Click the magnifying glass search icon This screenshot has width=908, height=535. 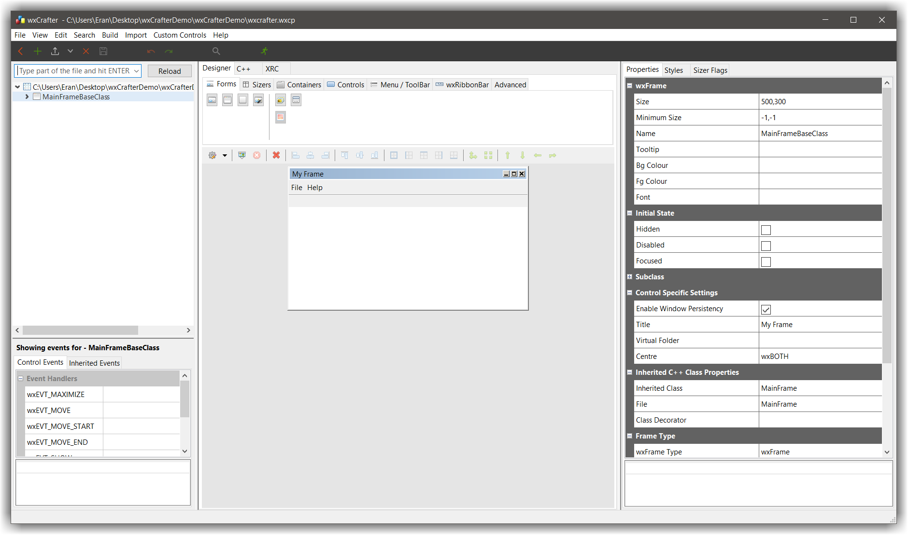[216, 51]
